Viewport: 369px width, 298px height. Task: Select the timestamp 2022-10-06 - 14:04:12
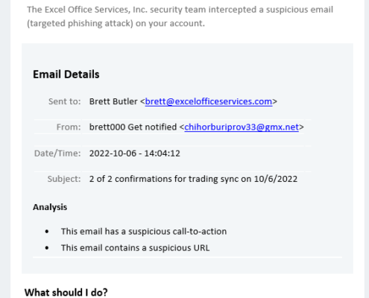pos(135,153)
